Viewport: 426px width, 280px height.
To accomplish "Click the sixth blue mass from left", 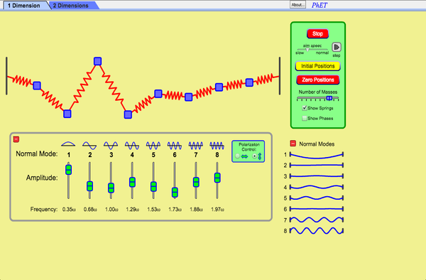I will (x=189, y=97).
